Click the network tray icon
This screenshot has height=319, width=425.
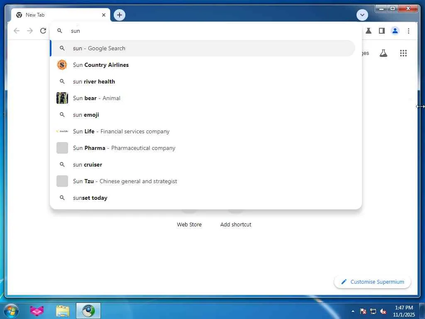point(373,311)
